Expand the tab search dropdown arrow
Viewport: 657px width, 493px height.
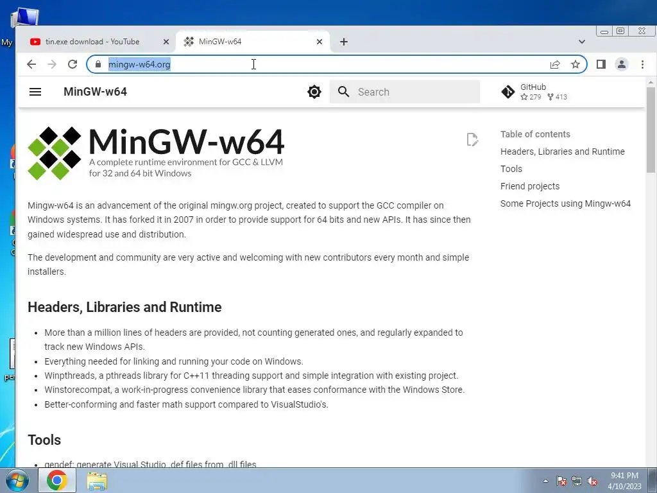pos(581,42)
